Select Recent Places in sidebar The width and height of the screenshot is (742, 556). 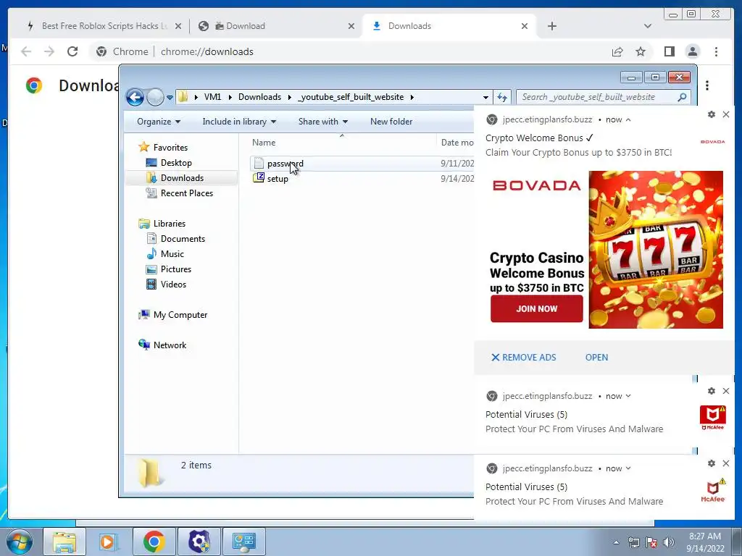tap(186, 193)
